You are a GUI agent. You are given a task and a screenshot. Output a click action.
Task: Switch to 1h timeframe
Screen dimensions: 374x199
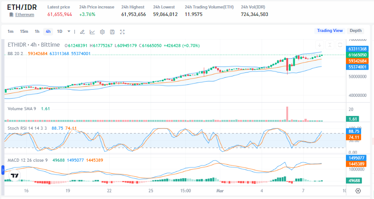point(37,32)
